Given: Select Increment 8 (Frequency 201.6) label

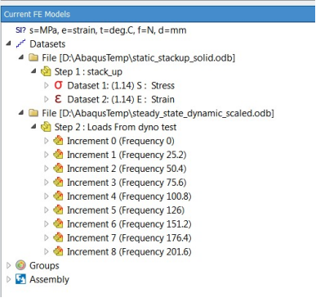Looking at the screenshot, I should click(129, 251).
